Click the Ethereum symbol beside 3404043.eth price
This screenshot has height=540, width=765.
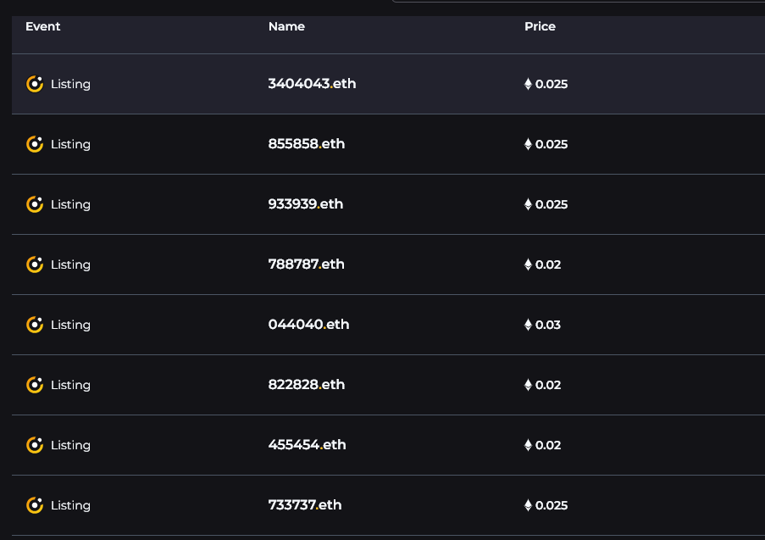528,84
